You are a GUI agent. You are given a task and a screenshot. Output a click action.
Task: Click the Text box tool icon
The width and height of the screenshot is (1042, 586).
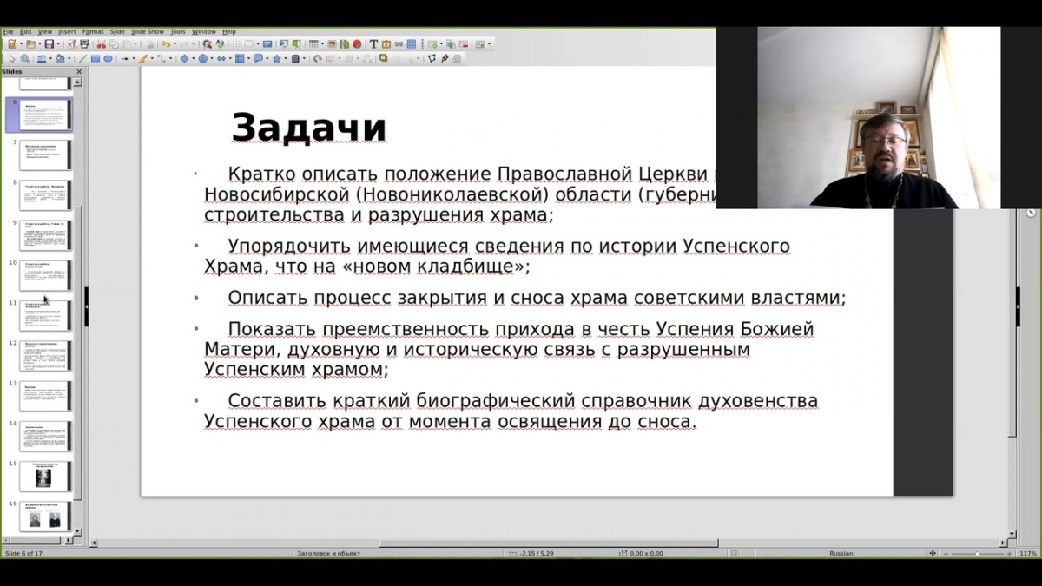click(x=373, y=44)
